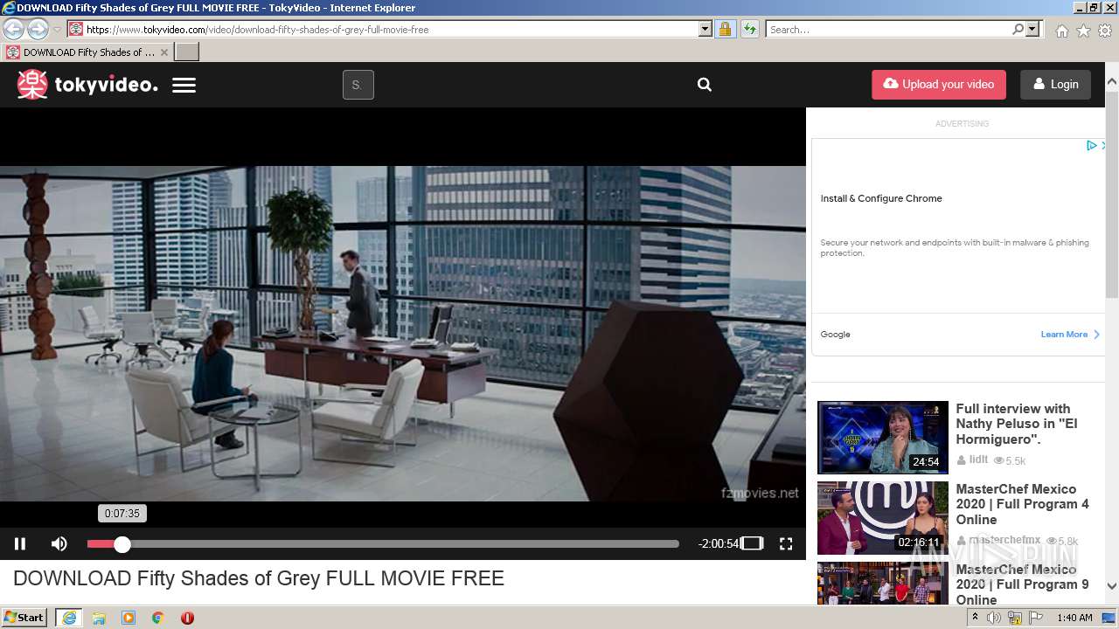The height and width of the screenshot is (629, 1119).
Task: Click the video progress seek bar handle
Action: tap(122, 544)
